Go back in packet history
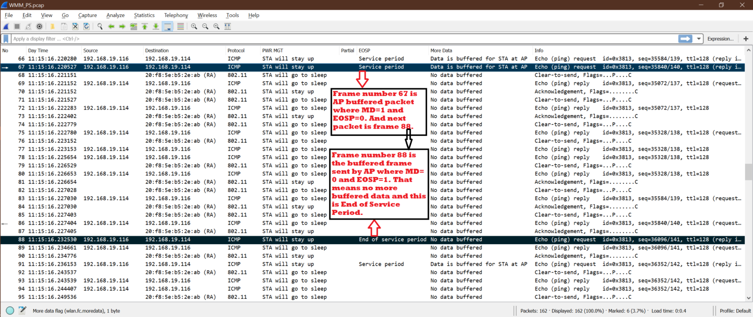The image size is (753, 317). click(111, 26)
